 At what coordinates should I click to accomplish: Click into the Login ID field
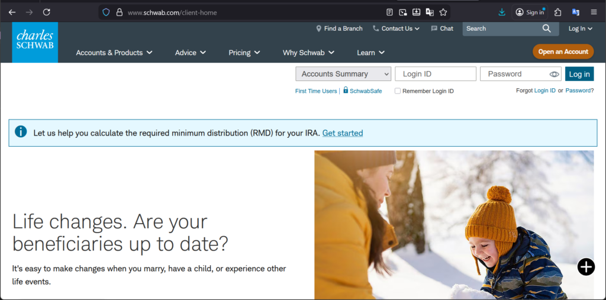(436, 74)
